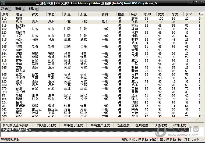Select row 霍去病
This screenshot has height=143, width=205.
(101, 71)
